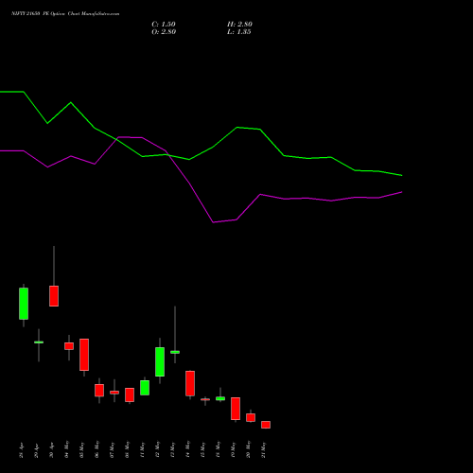Screen dimensions: 473x473
Task: Select the 08 May date label
Action: [x=127, y=449]
